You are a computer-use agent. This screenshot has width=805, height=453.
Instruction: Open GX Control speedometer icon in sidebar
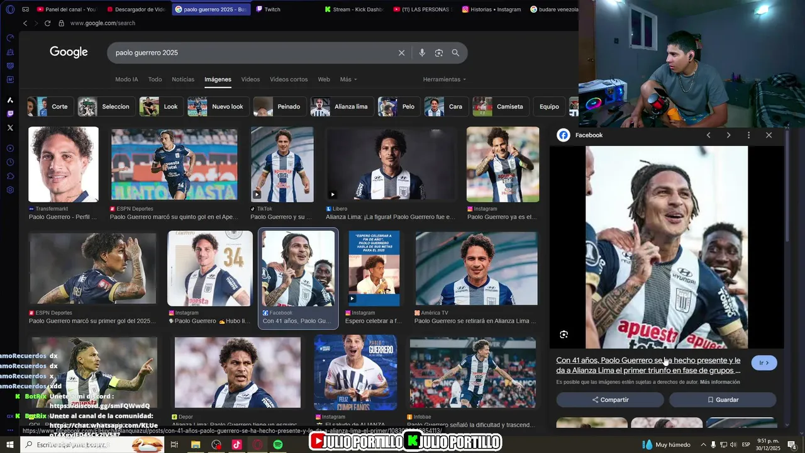click(10, 38)
